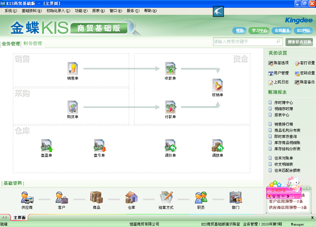Click the 学习中心 button
The width and height of the screenshot is (316, 227).
pos(259,31)
